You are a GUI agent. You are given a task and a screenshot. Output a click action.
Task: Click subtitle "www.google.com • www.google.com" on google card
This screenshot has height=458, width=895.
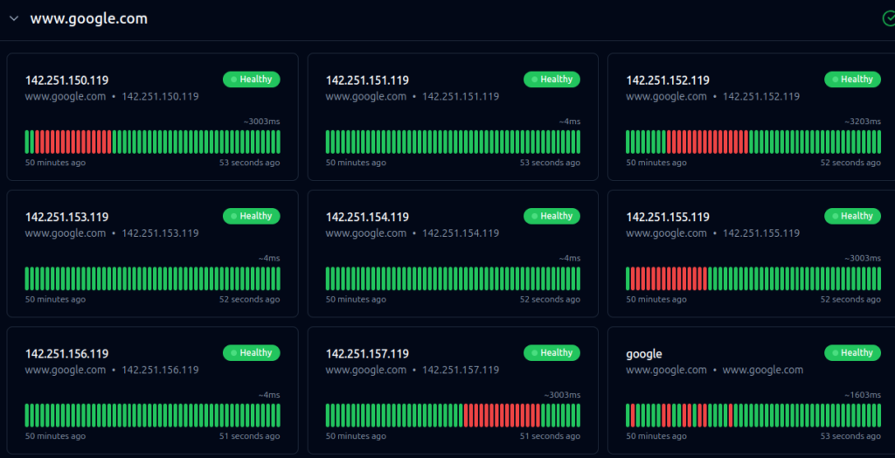point(715,370)
